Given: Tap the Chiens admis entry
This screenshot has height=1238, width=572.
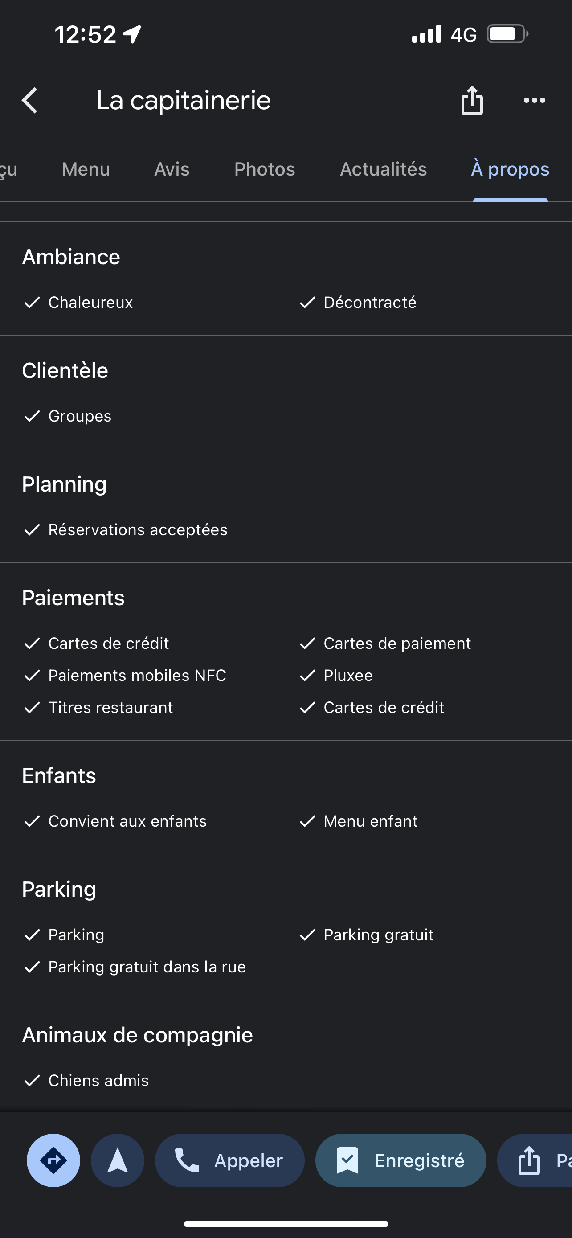Looking at the screenshot, I should [x=98, y=1080].
